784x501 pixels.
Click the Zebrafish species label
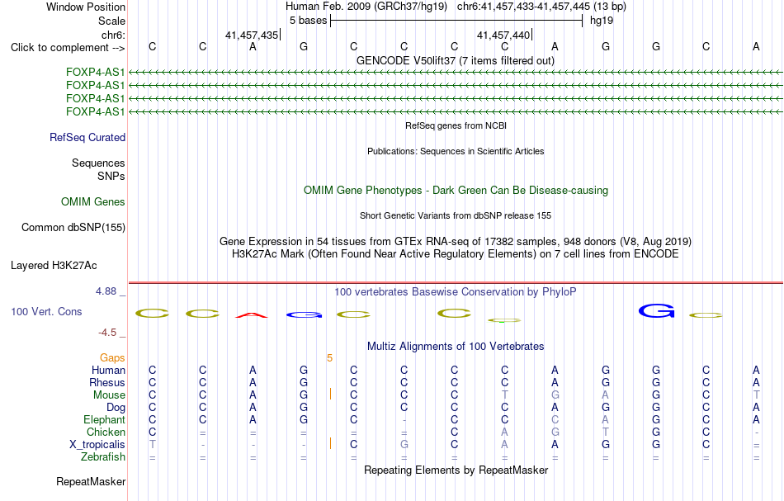pos(103,457)
